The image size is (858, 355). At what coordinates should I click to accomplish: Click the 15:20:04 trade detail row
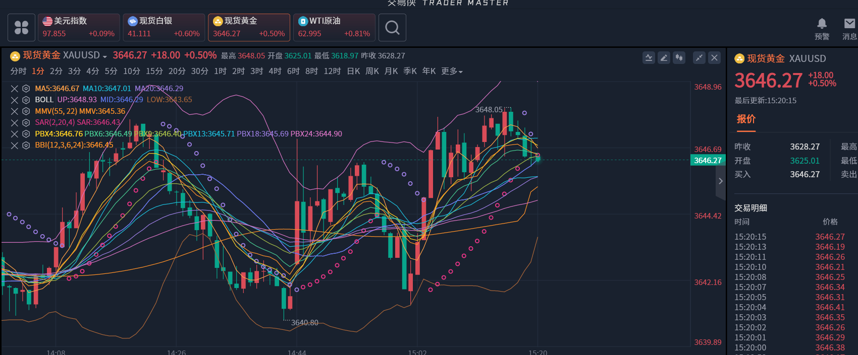pyautogui.click(x=790, y=307)
